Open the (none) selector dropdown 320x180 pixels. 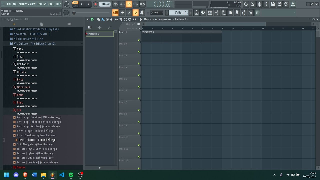(x=157, y=13)
